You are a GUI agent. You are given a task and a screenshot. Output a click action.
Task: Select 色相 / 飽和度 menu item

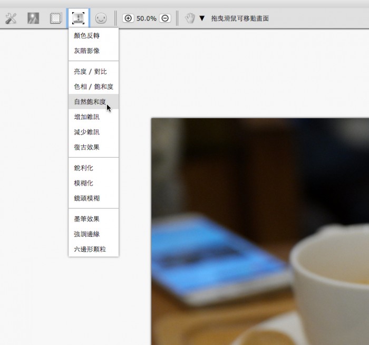click(x=93, y=87)
